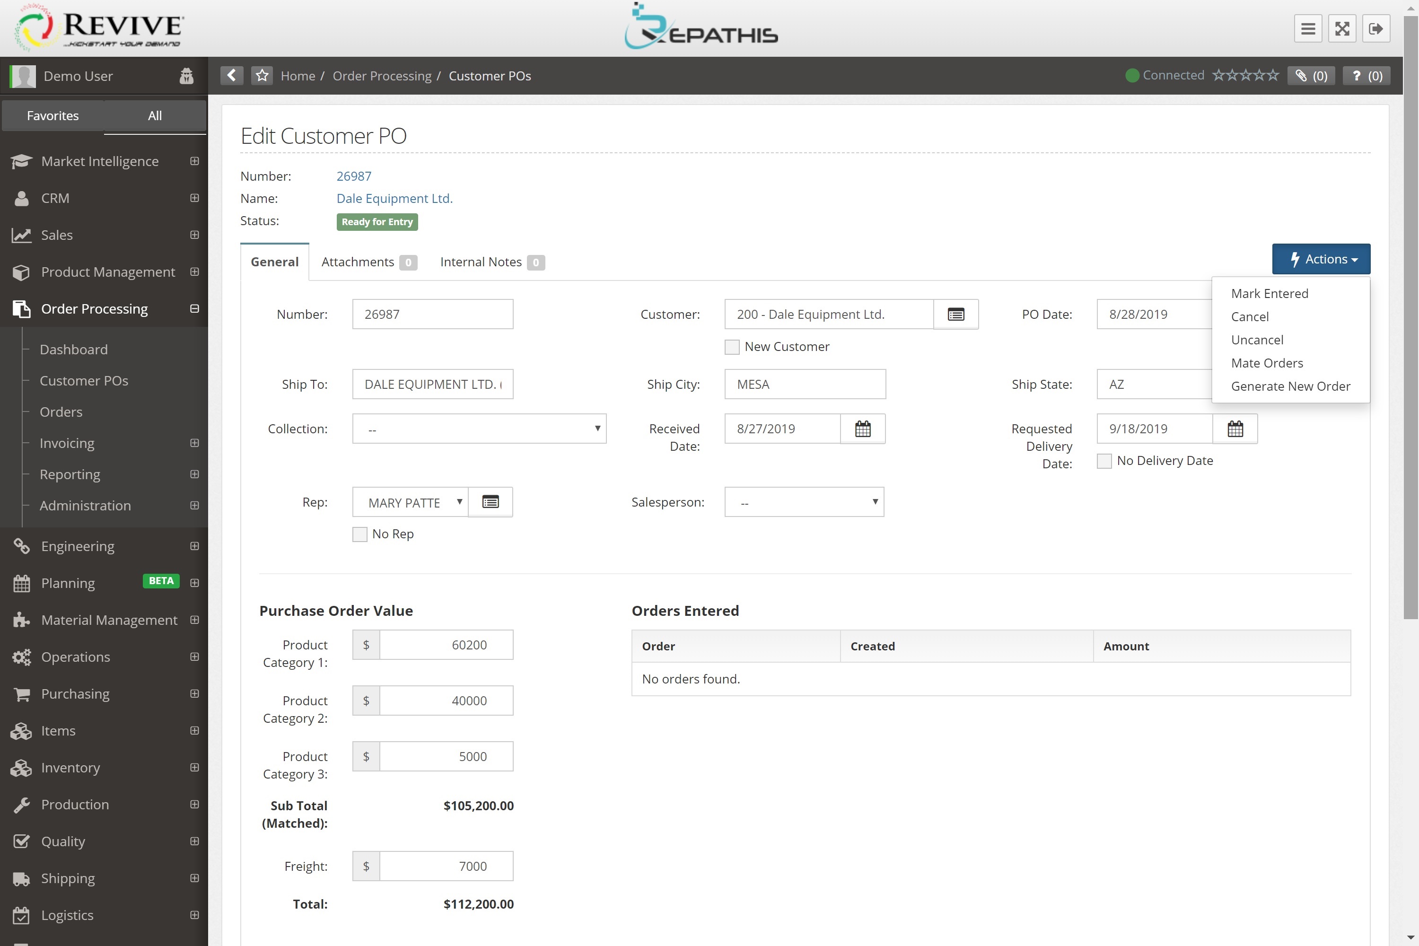Screen dimensions: 1419x946
Task: Tick the No Delivery Date checkbox
Action: (x=1104, y=461)
